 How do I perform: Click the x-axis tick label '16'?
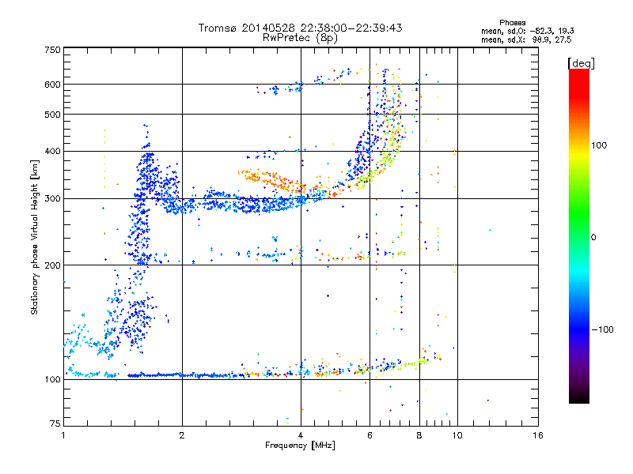538,435
